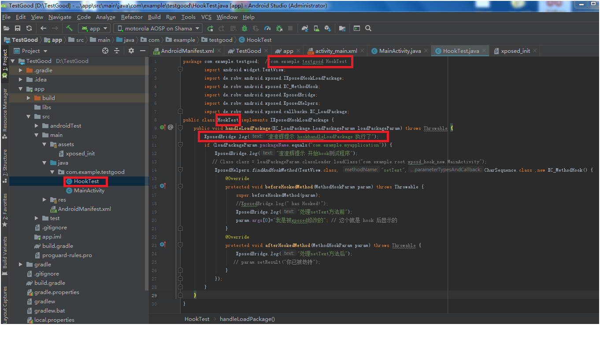This screenshot has height=346, width=600.
Task: Switch to the activity_main.xml tab
Action: tap(336, 51)
